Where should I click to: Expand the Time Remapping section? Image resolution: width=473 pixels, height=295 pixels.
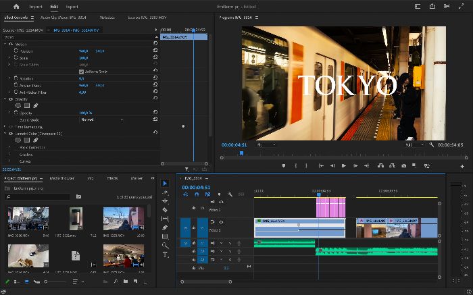pos(5,127)
